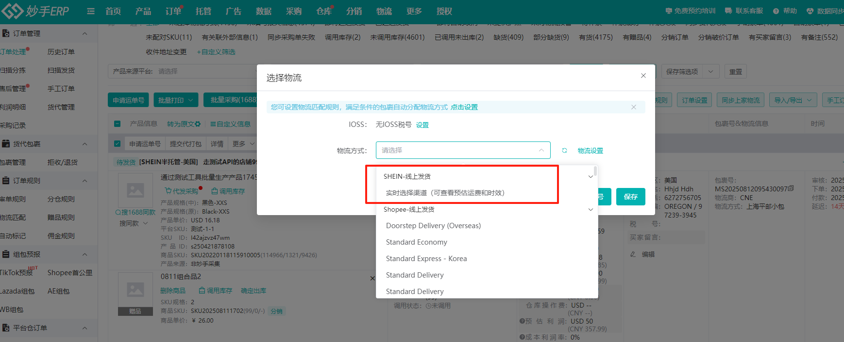Open 联系客服 chat from the top bar
This screenshot has height=342, width=844.
[744, 11]
